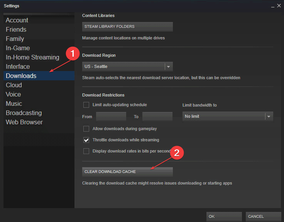
Task: Click the To time field
Action: (x=157, y=117)
